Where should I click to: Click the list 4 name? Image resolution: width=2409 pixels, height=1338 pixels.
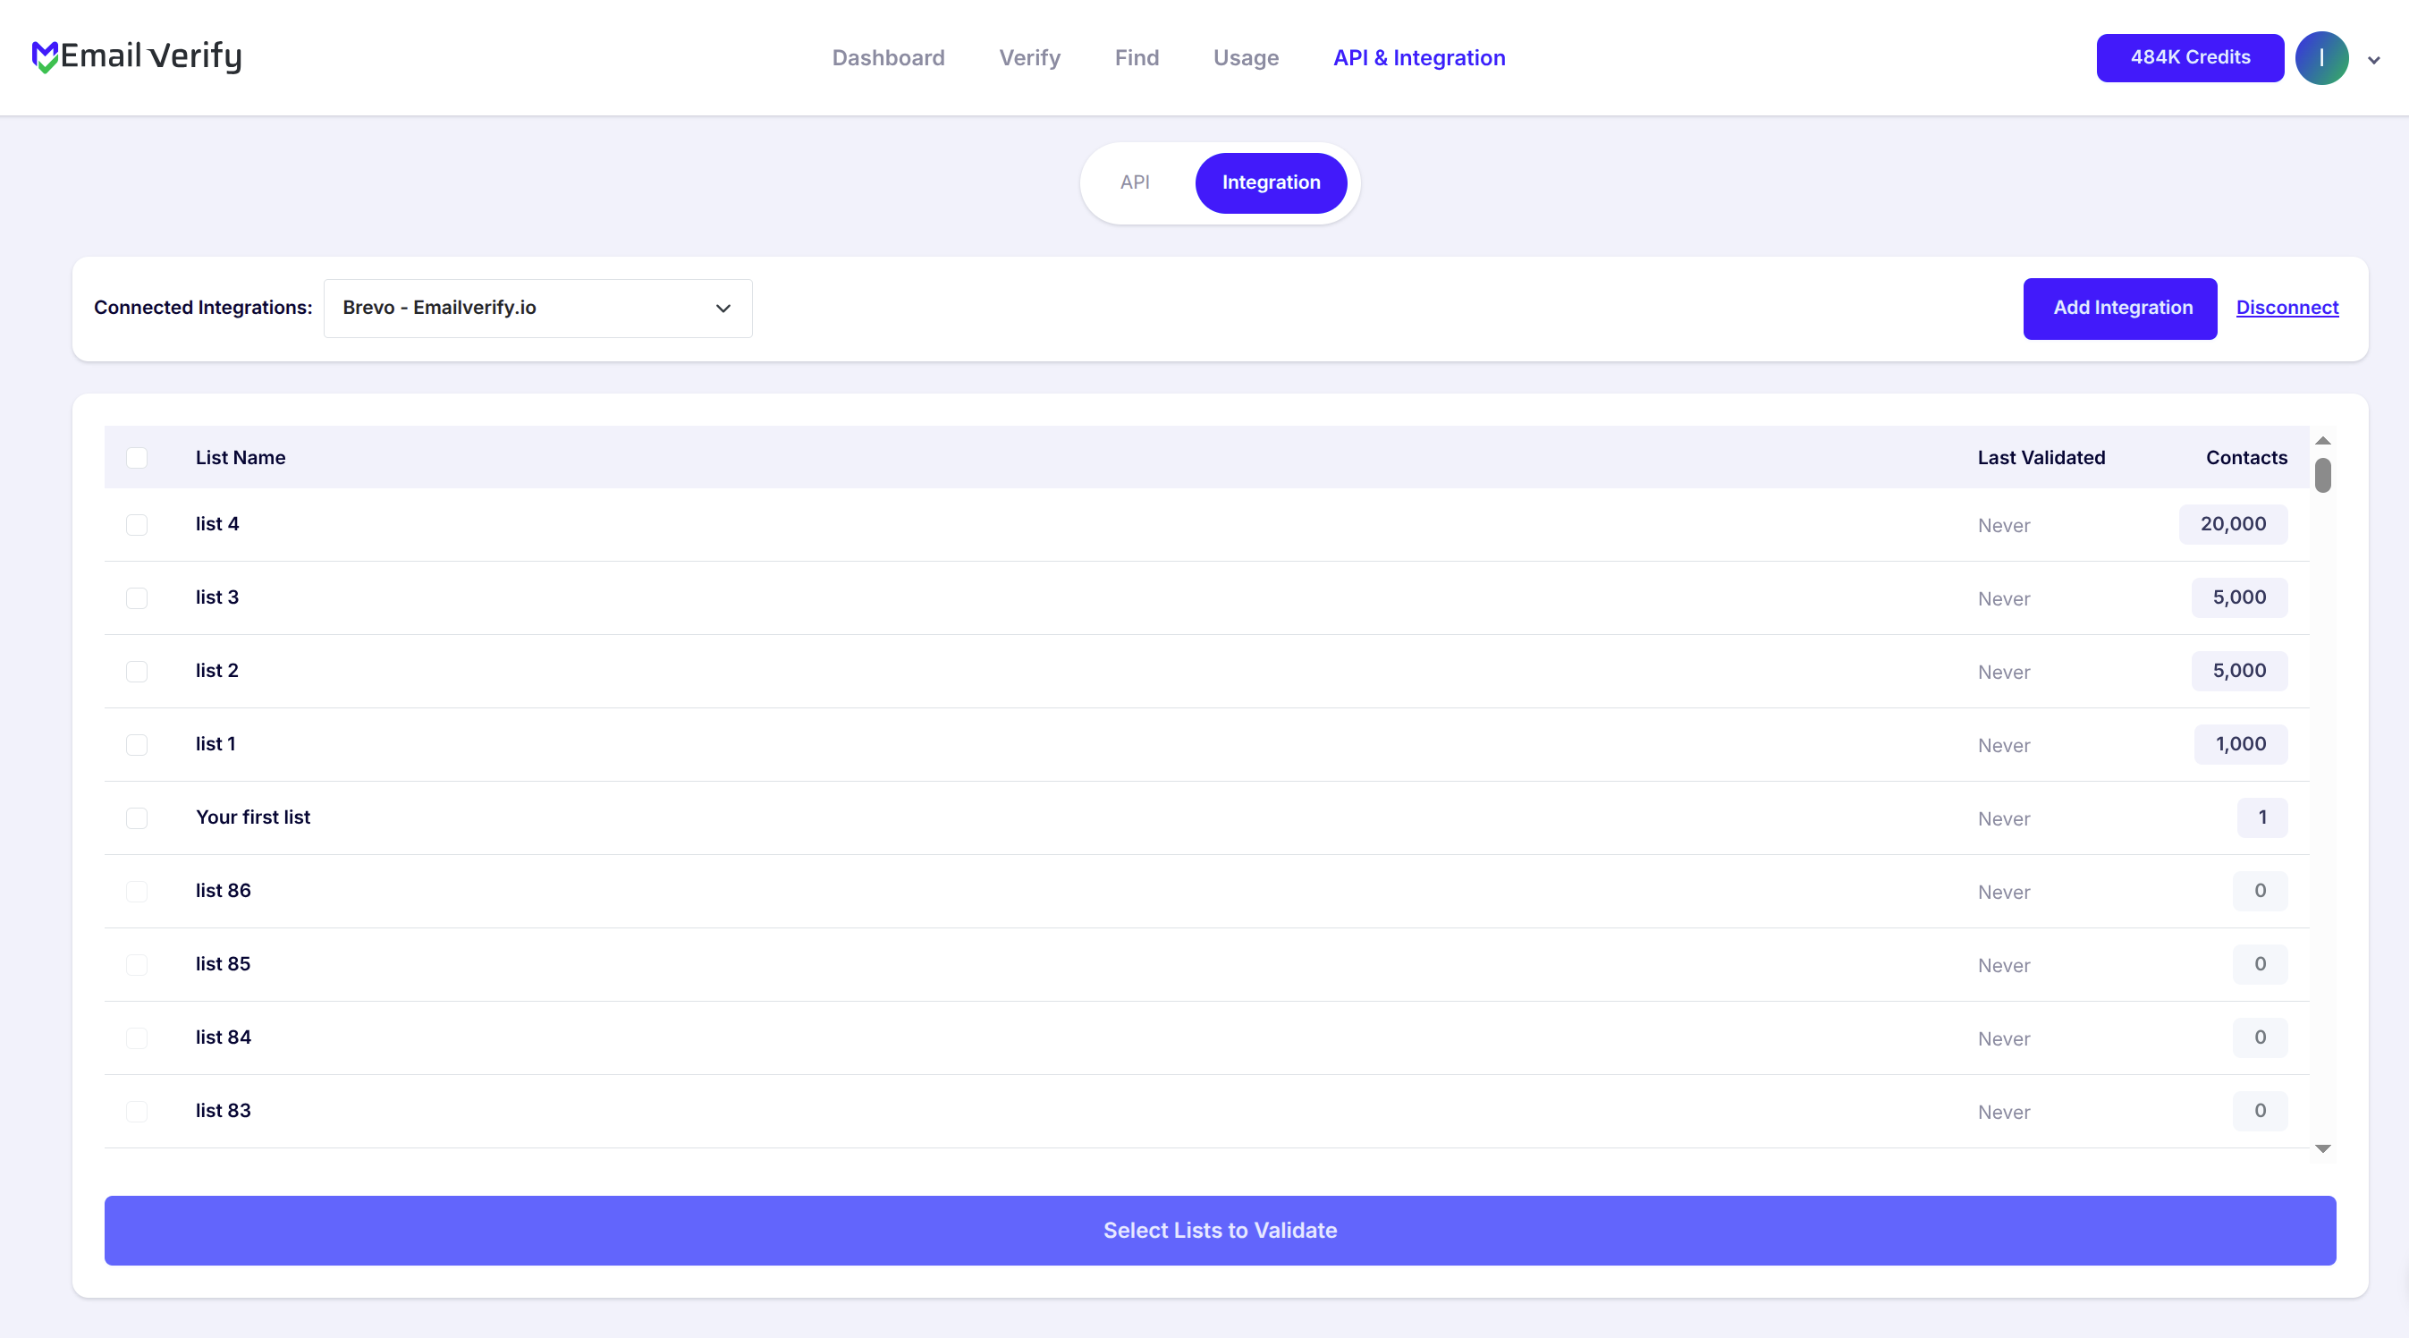(217, 524)
